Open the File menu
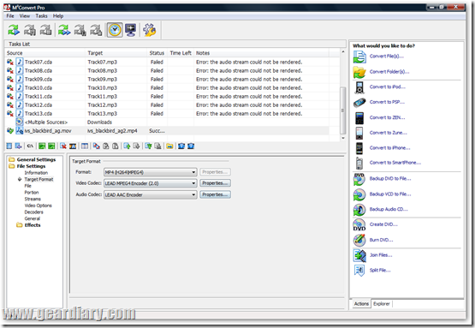 coord(10,15)
